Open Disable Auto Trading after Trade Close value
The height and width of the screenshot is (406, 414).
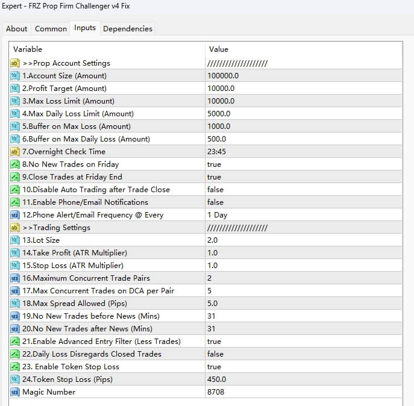tap(215, 190)
